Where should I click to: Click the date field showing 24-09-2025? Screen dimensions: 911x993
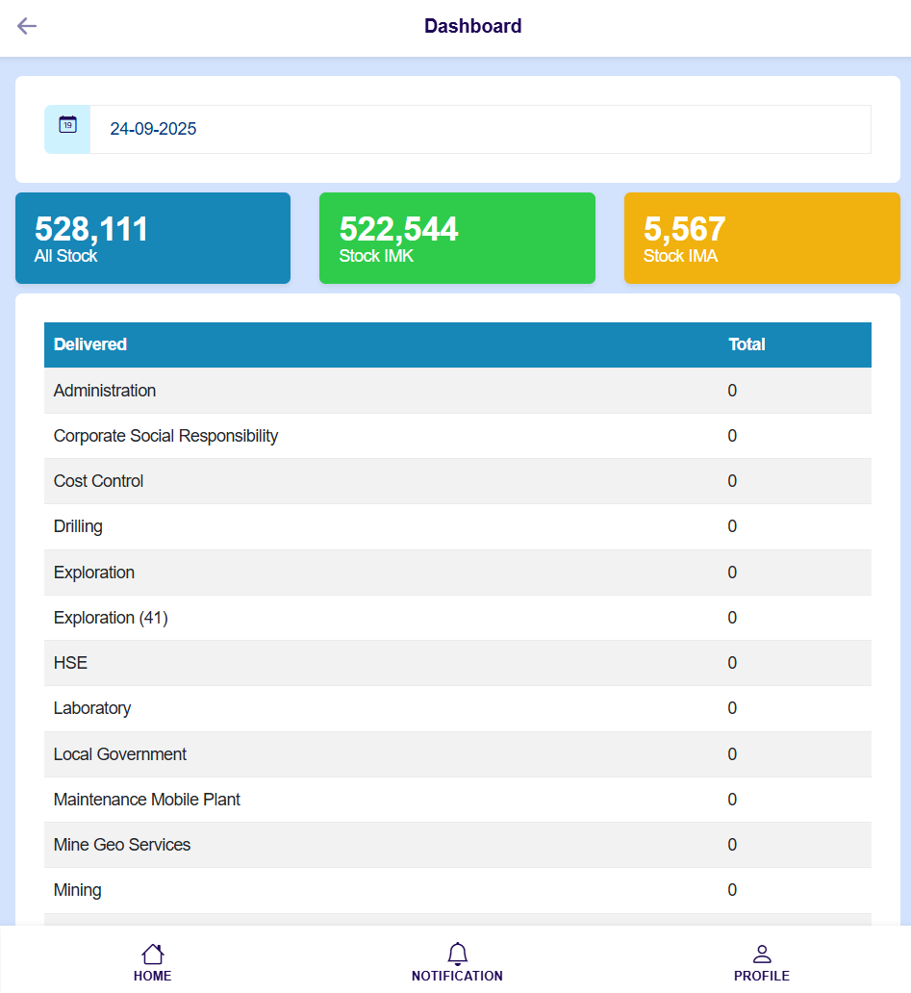(479, 129)
